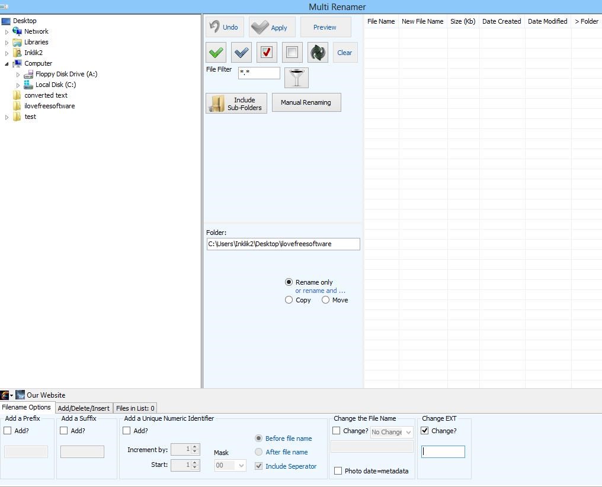Click the Undo button
The width and height of the screenshot is (602, 487).
click(x=225, y=27)
